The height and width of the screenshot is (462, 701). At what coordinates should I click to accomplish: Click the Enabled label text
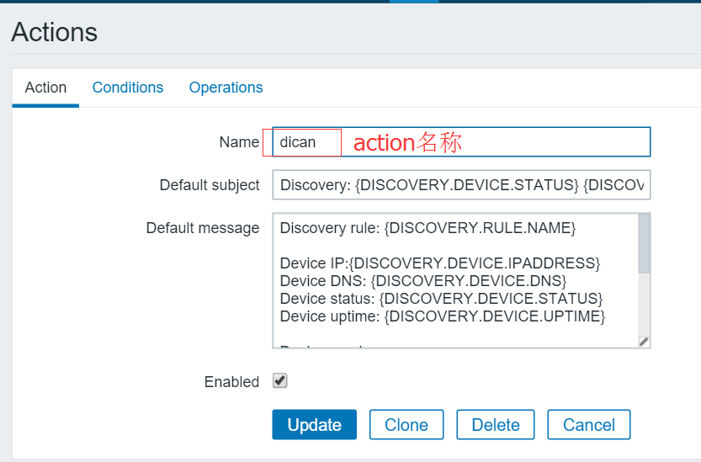tap(231, 382)
